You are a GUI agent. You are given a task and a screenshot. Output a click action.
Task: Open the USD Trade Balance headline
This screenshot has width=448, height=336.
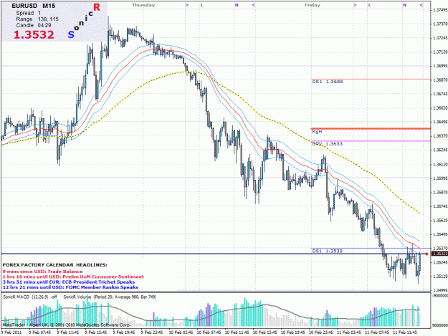42,272
